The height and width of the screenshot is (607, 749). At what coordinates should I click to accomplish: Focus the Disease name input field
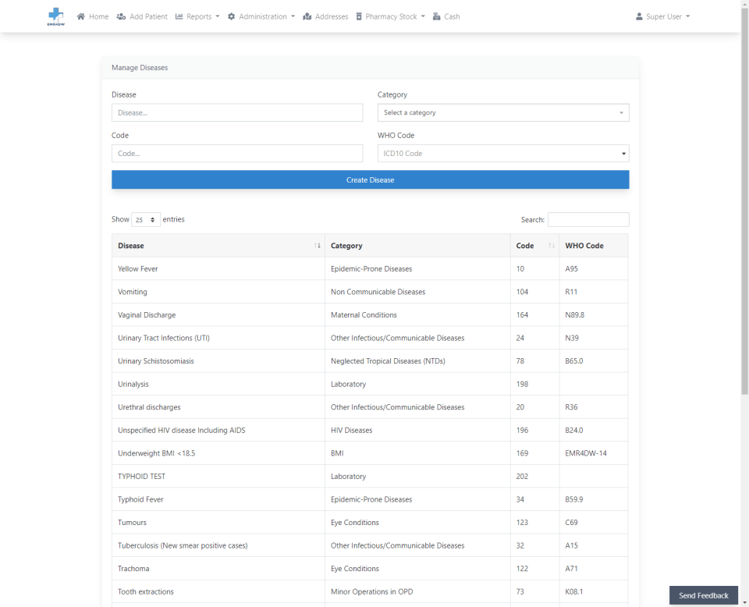[237, 112]
